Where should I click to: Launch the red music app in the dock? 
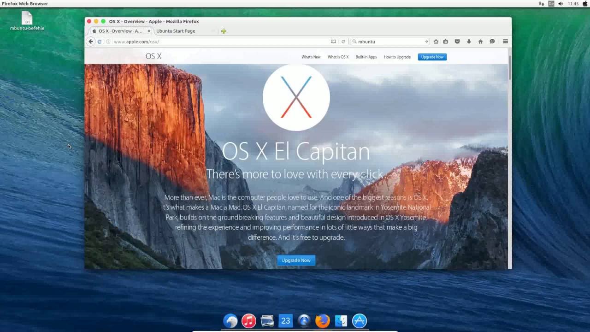[x=249, y=320]
